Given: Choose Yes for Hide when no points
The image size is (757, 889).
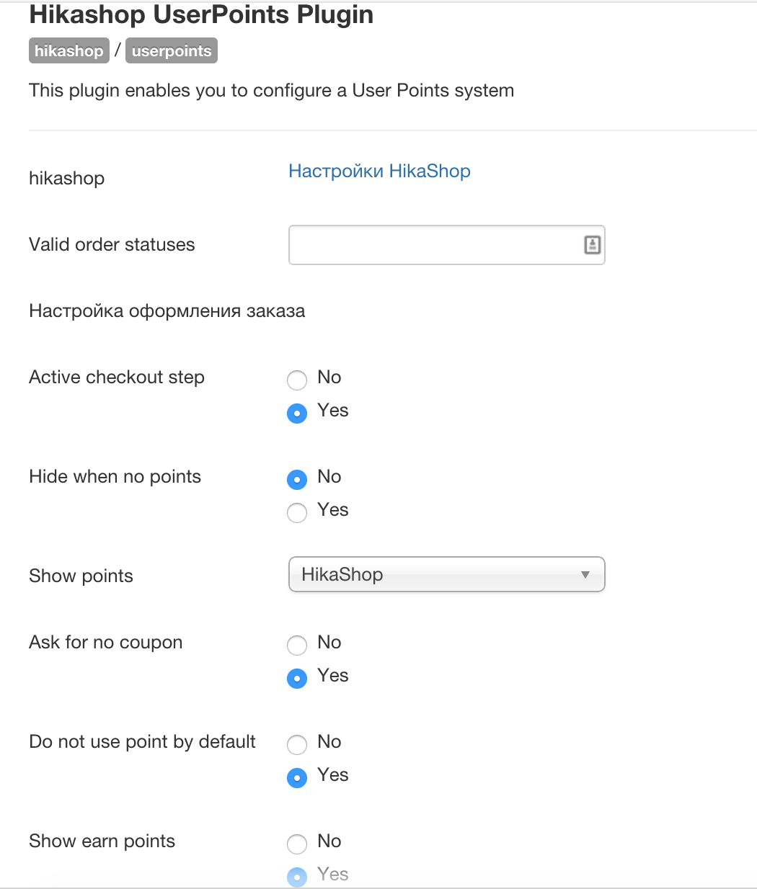Looking at the screenshot, I should tap(297, 513).
